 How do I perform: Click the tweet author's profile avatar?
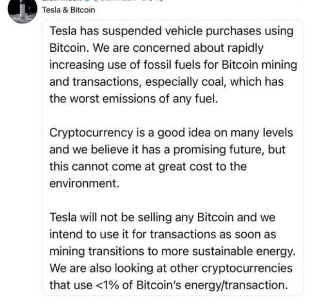click(22, 11)
